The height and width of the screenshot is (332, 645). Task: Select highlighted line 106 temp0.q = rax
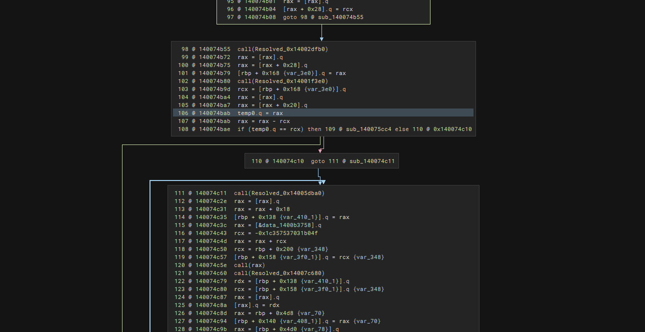click(x=260, y=113)
